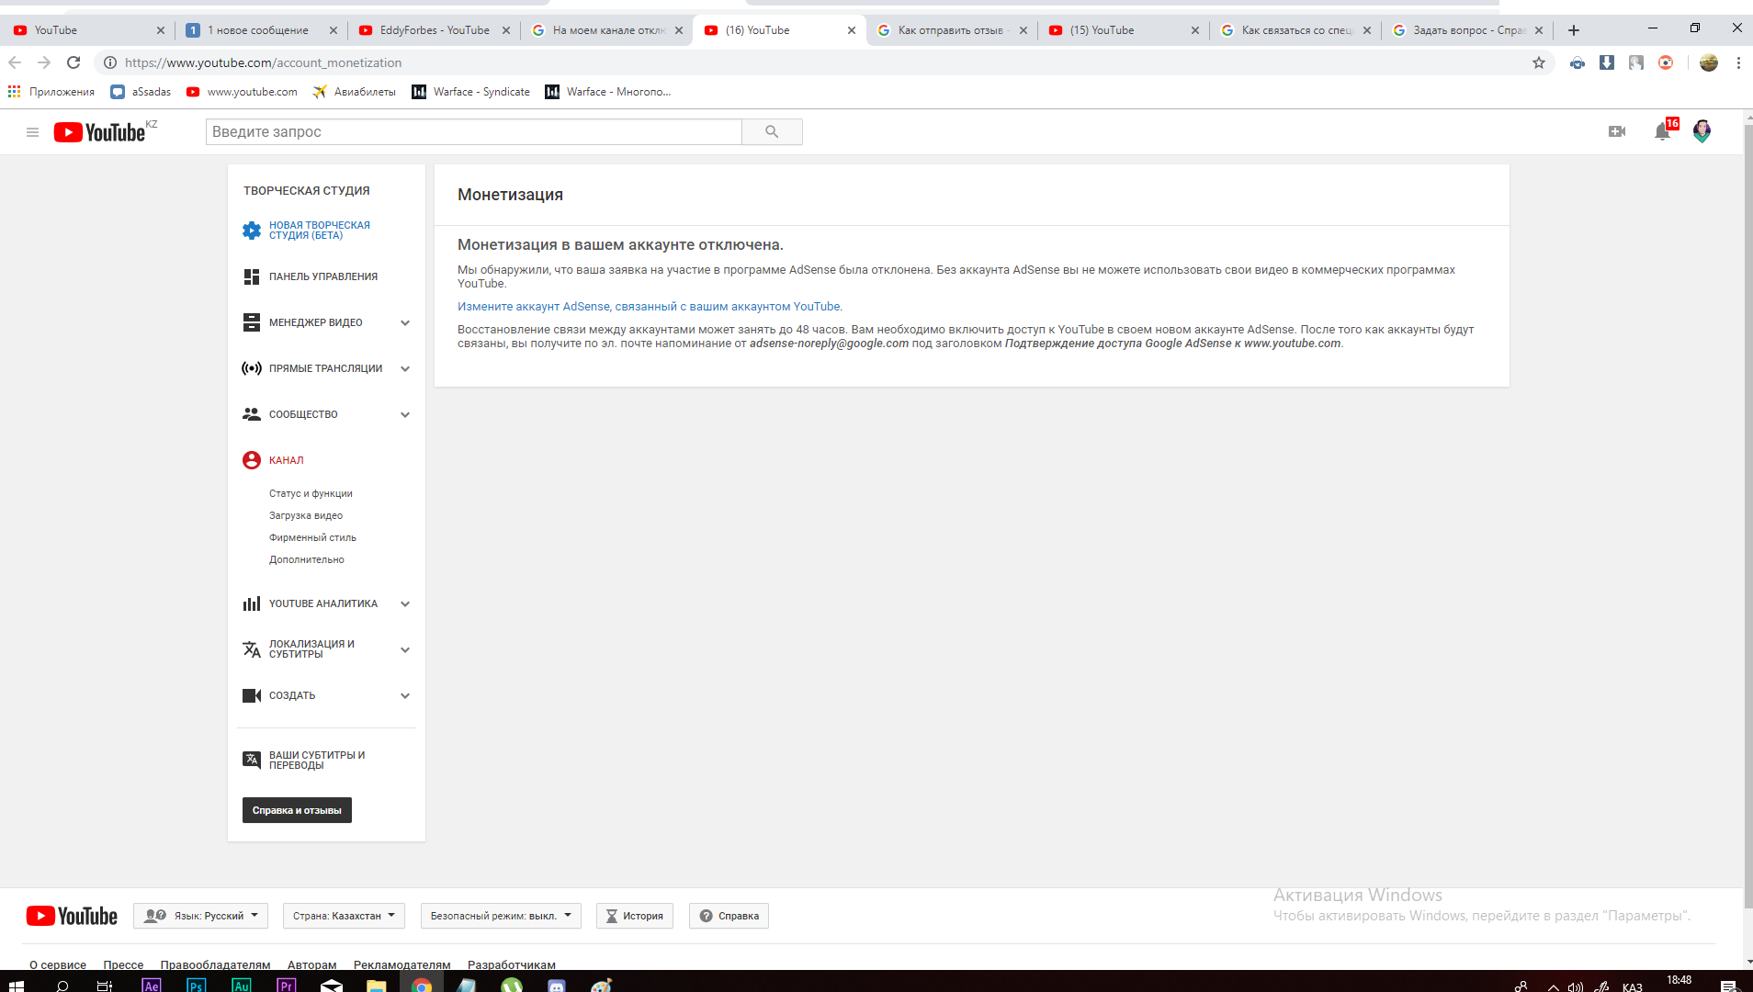Viewport: 1753px width, 992px height.
Task: Click the 'Рекламодателям' footer link
Action: point(401,964)
